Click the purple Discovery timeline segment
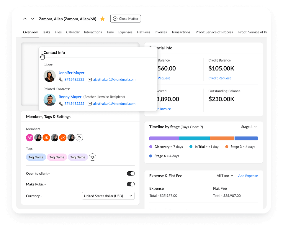The width and height of the screenshot is (283, 230). coord(164,138)
